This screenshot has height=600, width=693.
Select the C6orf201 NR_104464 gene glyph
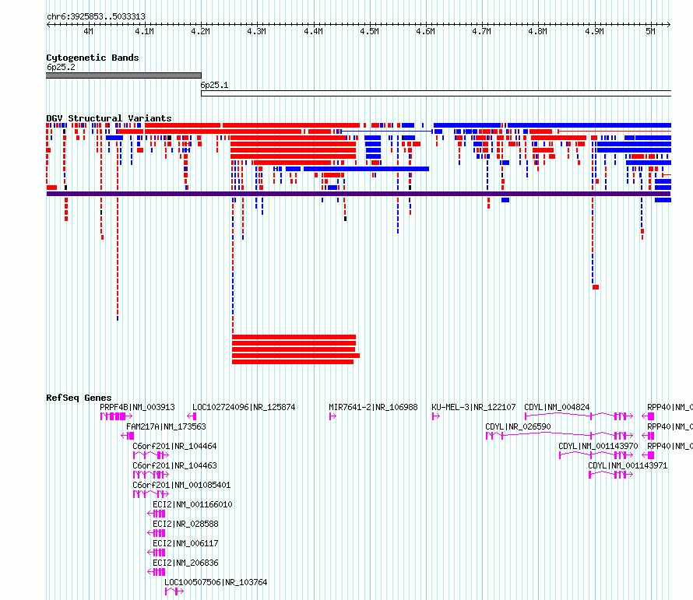(x=151, y=455)
